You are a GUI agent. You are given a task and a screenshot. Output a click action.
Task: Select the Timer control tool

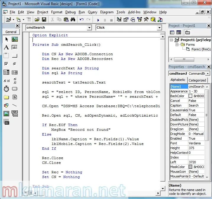point(6,89)
